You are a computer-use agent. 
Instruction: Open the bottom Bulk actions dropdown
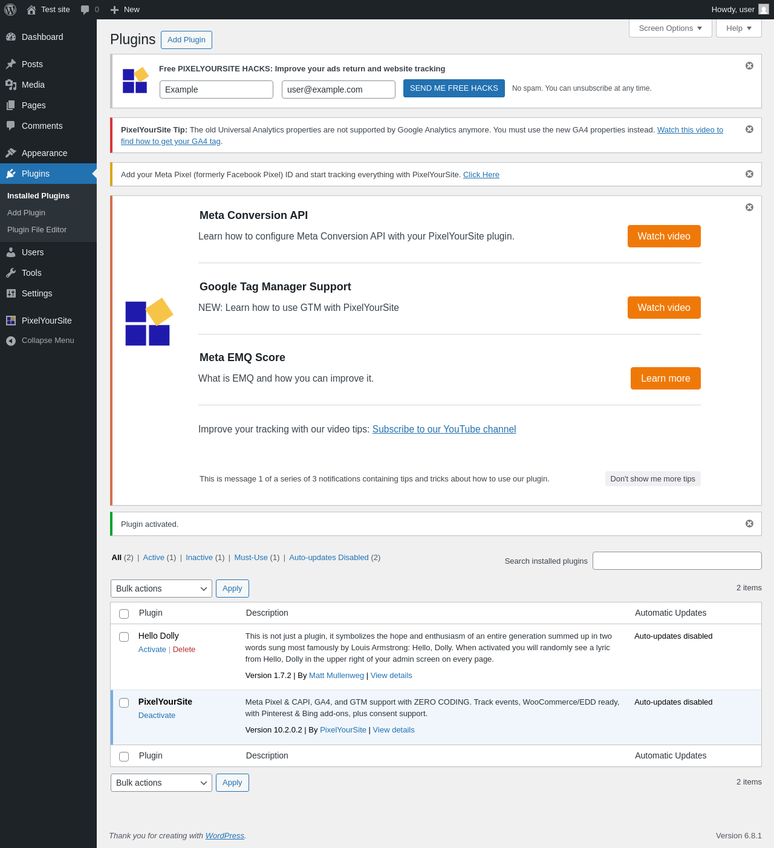pos(161,783)
